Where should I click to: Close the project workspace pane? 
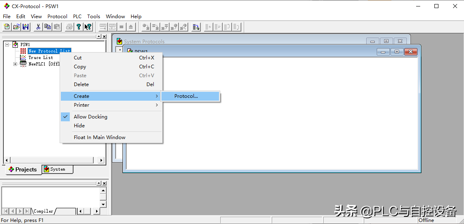[x=104, y=37]
